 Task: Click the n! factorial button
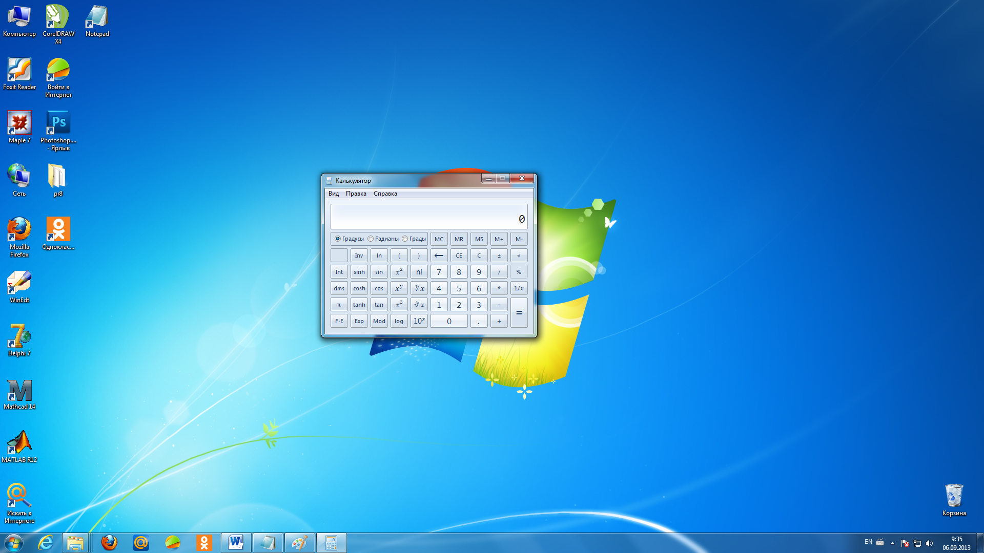[x=419, y=272]
